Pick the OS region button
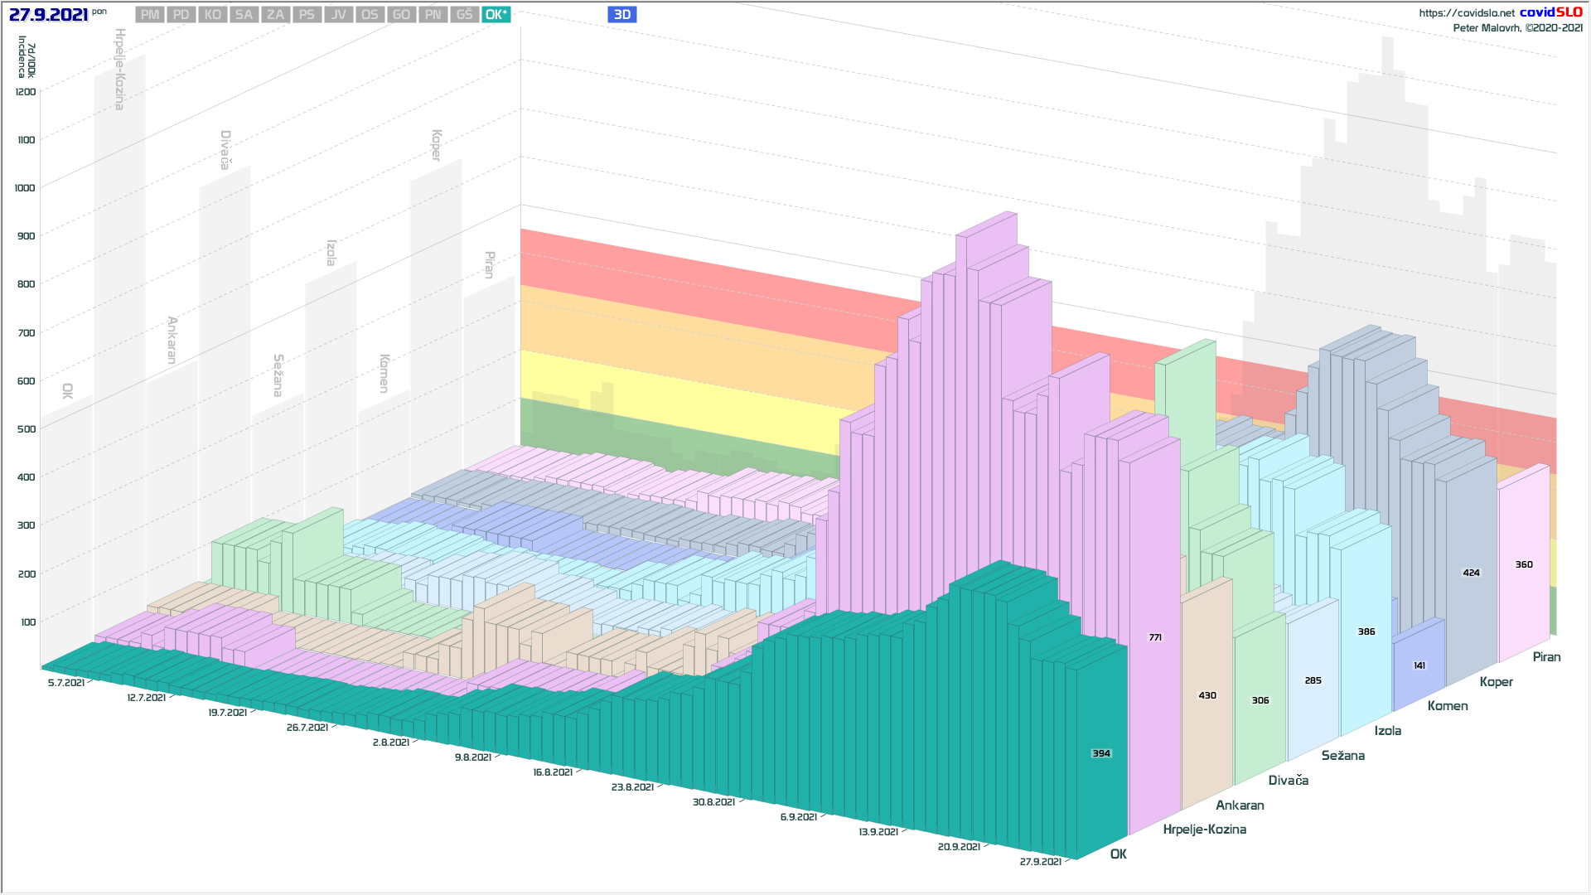The image size is (1591, 895). tap(370, 15)
